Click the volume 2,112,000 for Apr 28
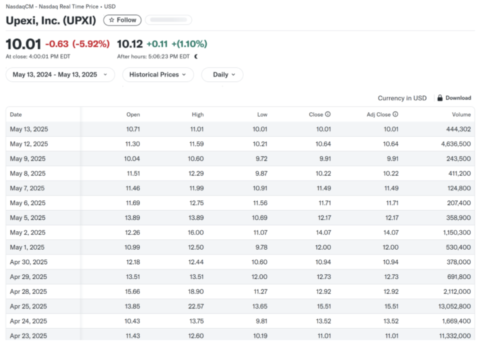The width and height of the screenshot is (482, 346). 456,291
